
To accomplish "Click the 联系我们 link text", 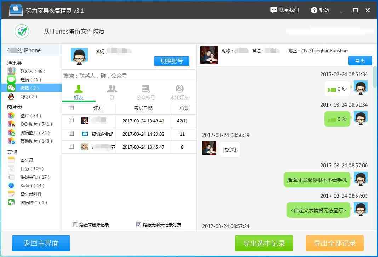I will pos(289,10).
